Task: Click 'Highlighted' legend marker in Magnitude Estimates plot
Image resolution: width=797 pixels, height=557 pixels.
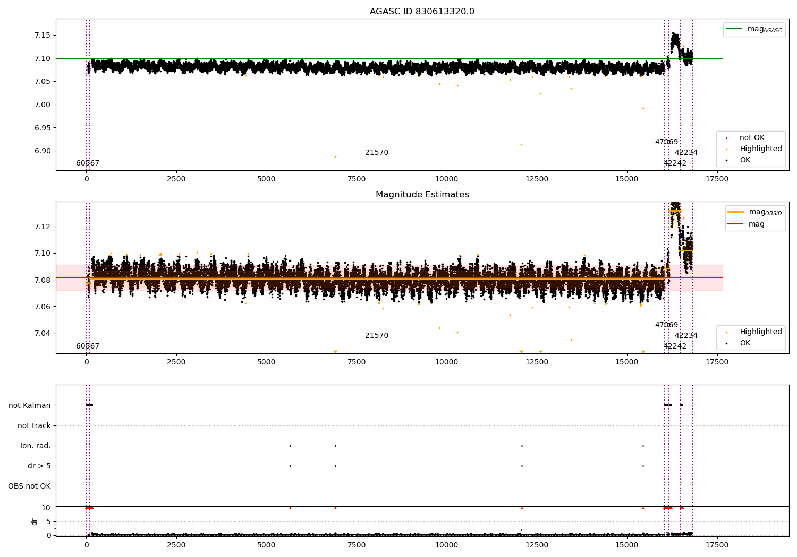Action: coord(726,332)
